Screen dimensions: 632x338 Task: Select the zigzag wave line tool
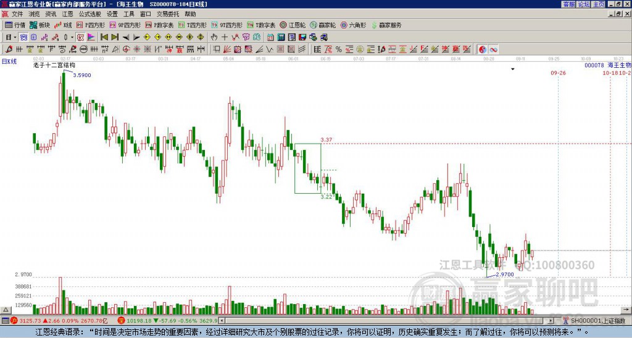pos(270,49)
